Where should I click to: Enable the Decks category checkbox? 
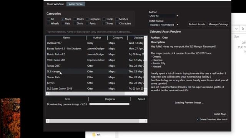tap(75, 19)
